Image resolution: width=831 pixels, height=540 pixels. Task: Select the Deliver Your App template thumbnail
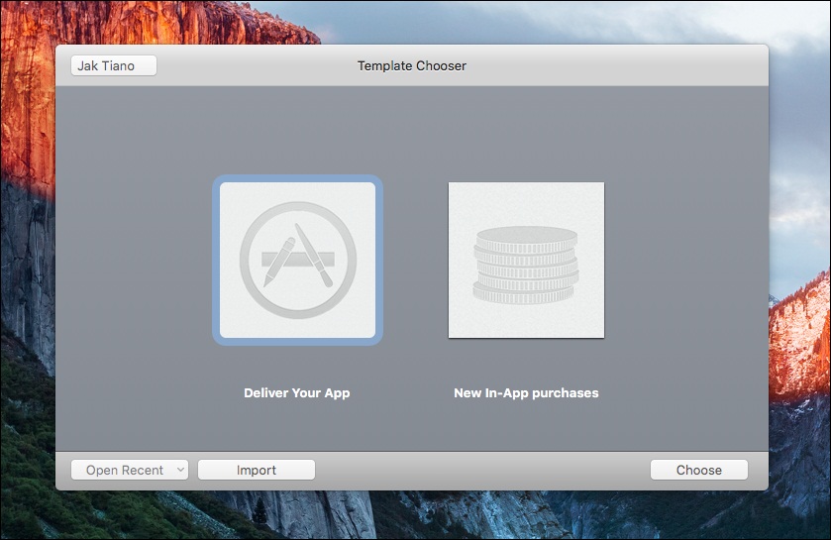click(x=297, y=260)
